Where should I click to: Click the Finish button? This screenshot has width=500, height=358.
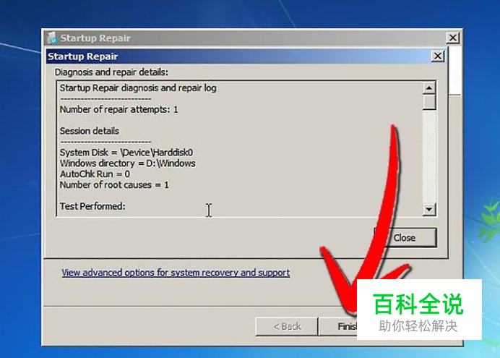point(338,326)
